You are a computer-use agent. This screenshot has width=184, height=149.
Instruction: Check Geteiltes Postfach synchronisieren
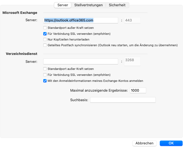point(45,45)
